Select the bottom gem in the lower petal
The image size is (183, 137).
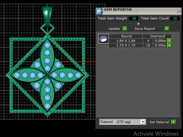click(x=47, y=106)
